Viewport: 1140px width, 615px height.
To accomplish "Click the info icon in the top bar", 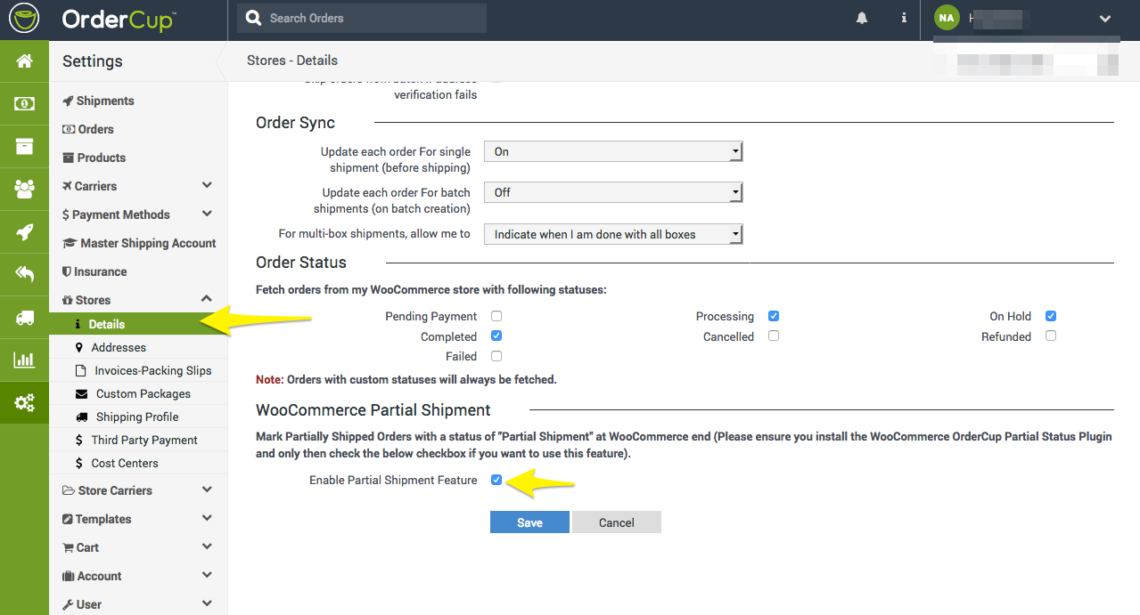I will click(904, 18).
